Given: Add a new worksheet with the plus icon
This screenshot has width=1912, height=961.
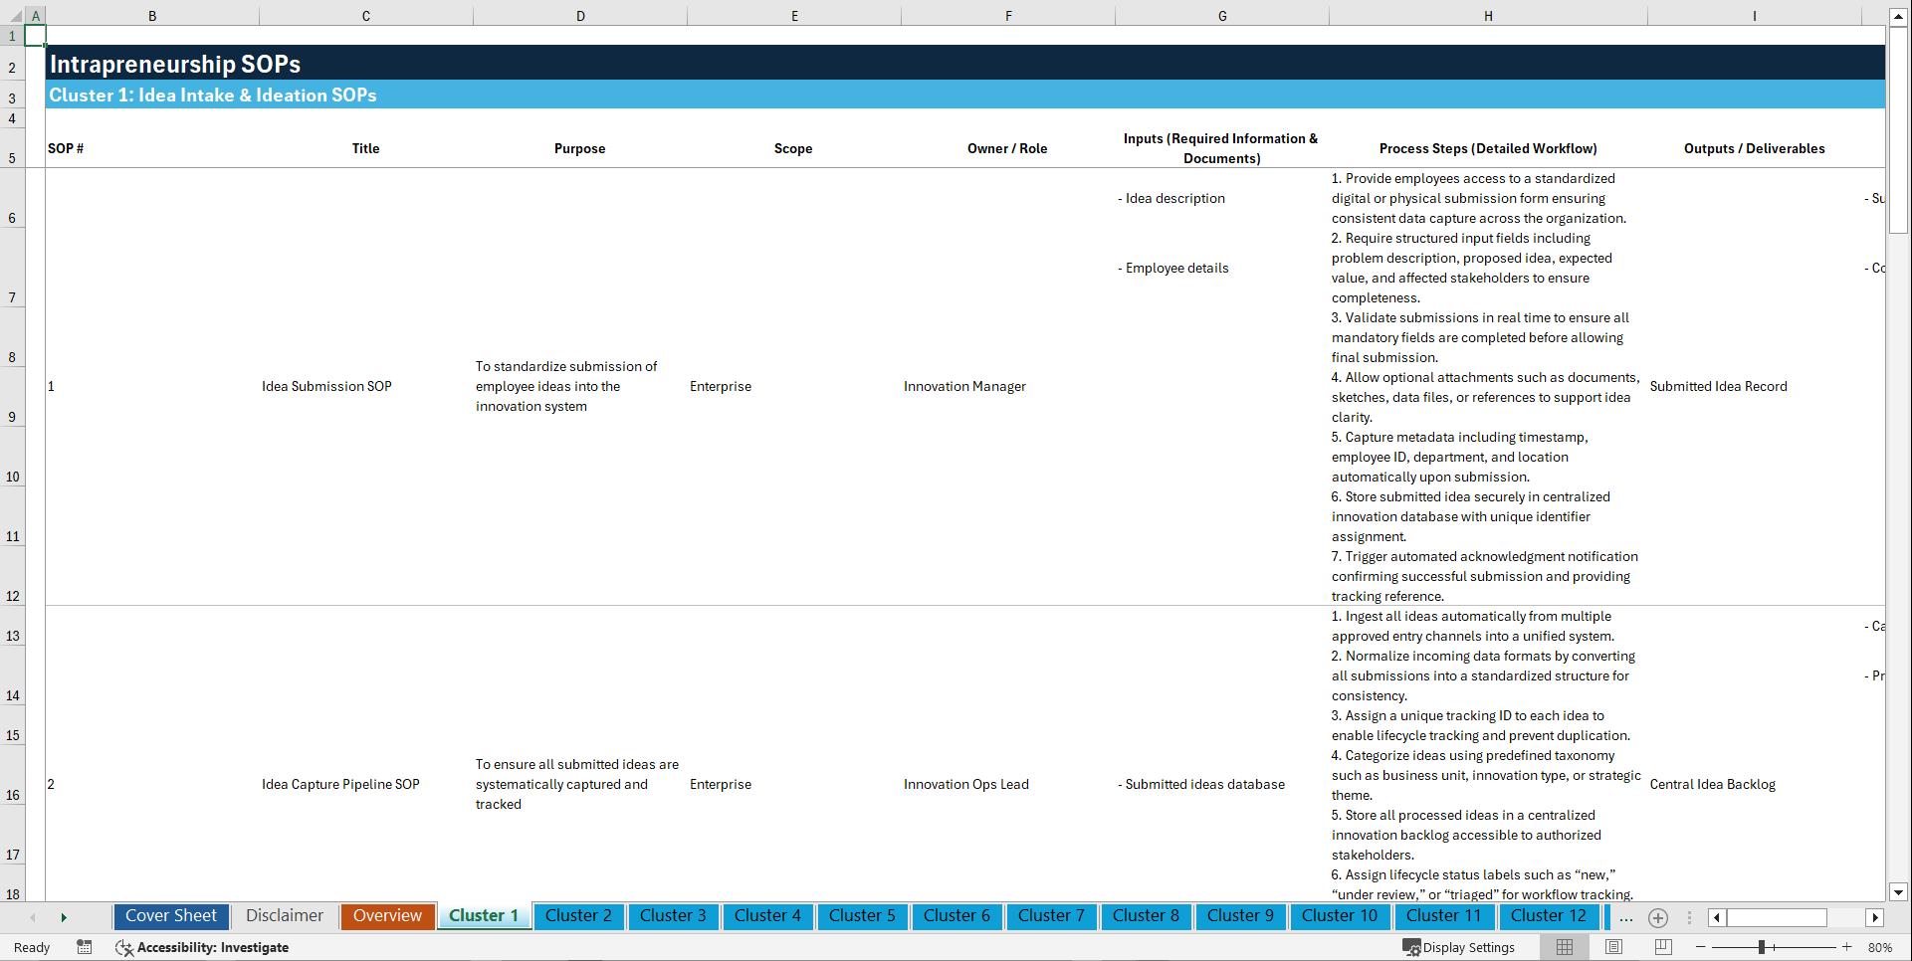Looking at the screenshot, I should click(x=1658, y=917).
